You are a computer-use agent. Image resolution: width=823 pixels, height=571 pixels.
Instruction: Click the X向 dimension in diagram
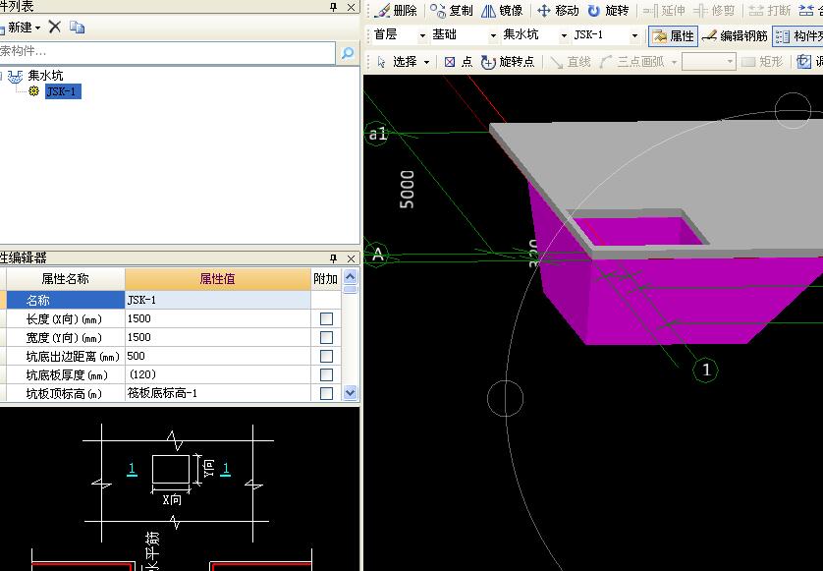172,499
